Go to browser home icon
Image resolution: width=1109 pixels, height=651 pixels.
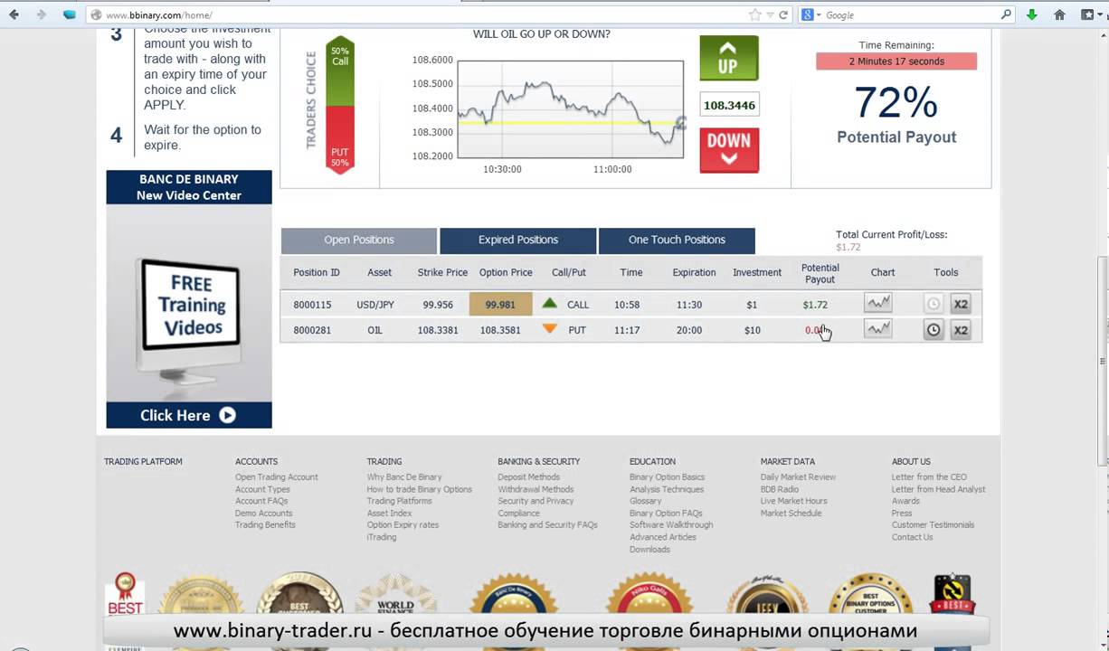coord(1059,14)
